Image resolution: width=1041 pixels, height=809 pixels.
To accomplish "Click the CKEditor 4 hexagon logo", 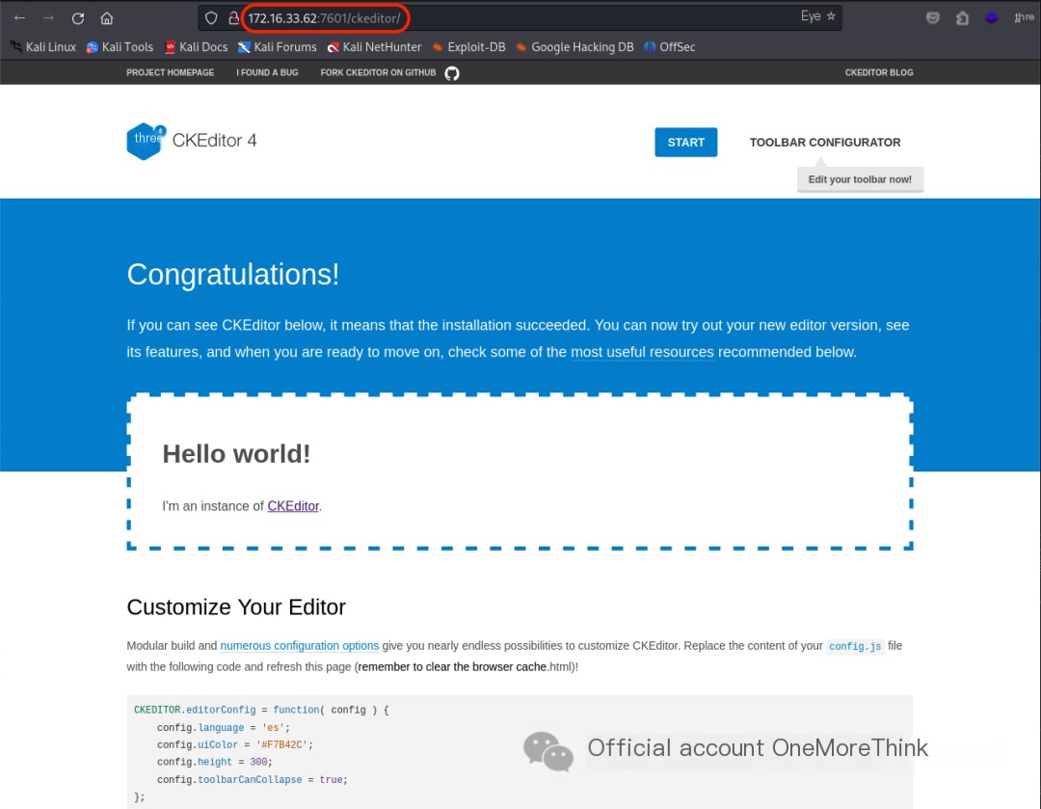I will (147, 141).
